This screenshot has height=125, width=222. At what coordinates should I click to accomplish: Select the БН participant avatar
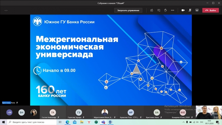(x=21, y=112)
